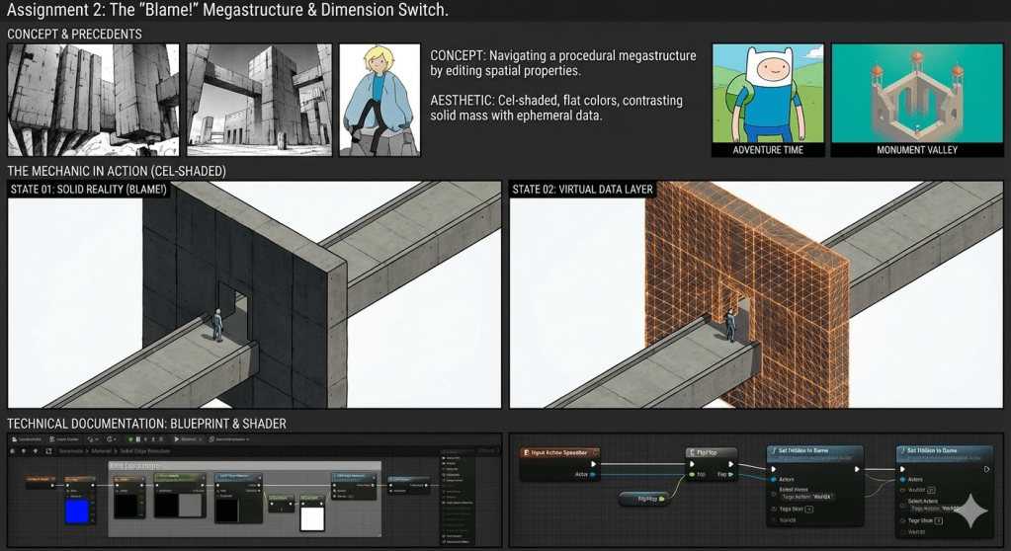Open the Sobel Edit Options dropdown
This screenshot has width=1011, height=551.
click(231, 438)
